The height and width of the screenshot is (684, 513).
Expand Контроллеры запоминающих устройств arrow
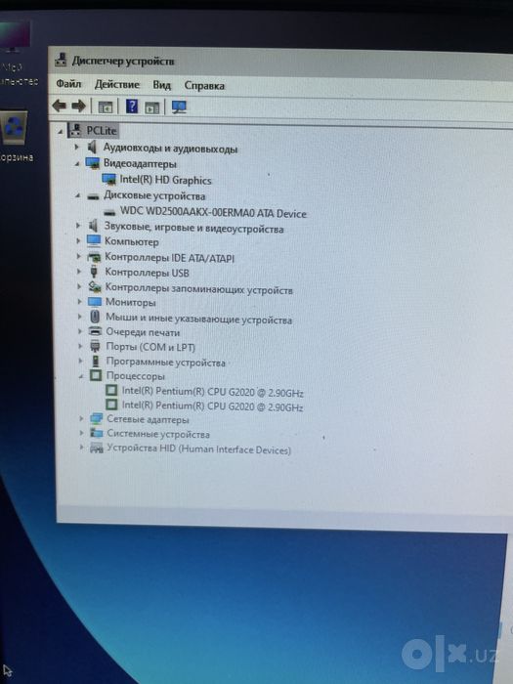click(79, 286)
